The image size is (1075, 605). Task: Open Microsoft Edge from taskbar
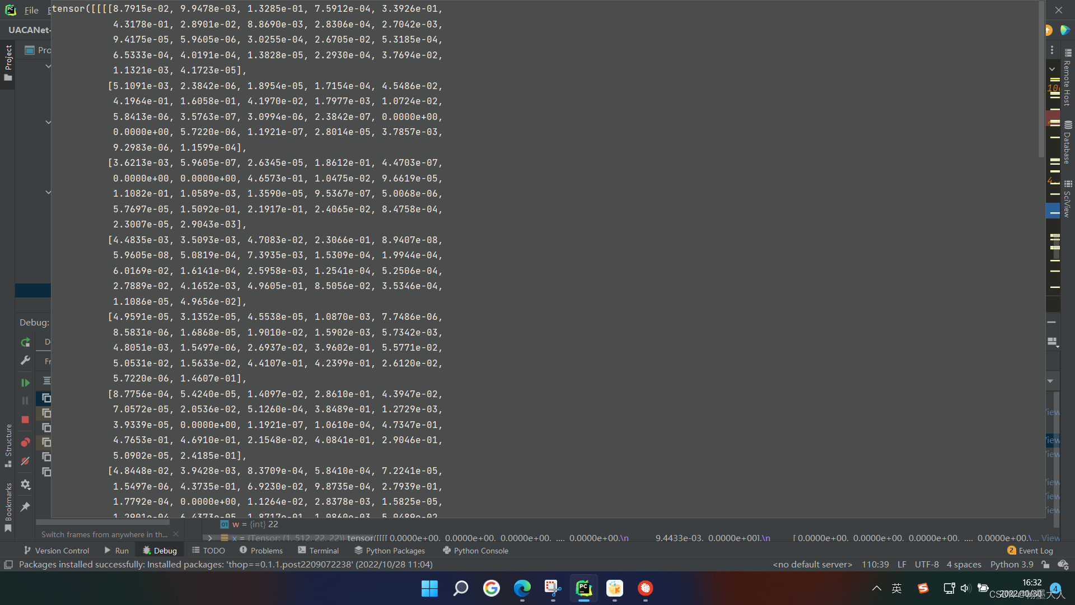click(x=522, y=588)
